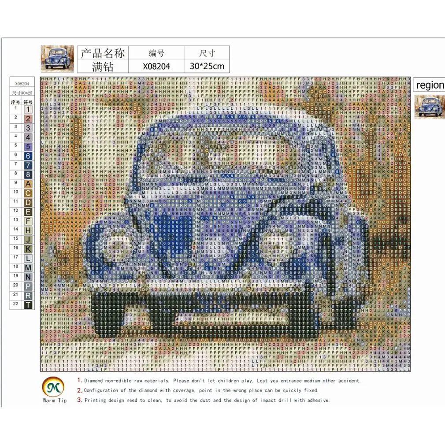Screen dimensions: 445x445
Task: Select tip 2 about diamond configuration coverage
Action: [197, 390]
